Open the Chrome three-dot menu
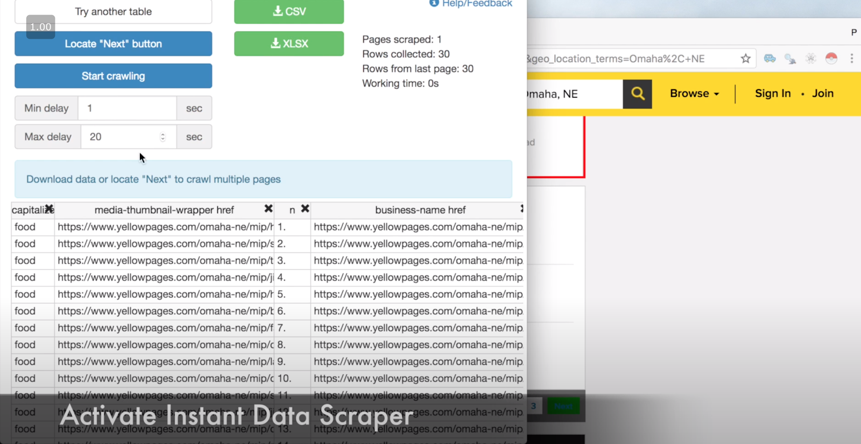The image size is (861, 444). [x=852, y=59]
